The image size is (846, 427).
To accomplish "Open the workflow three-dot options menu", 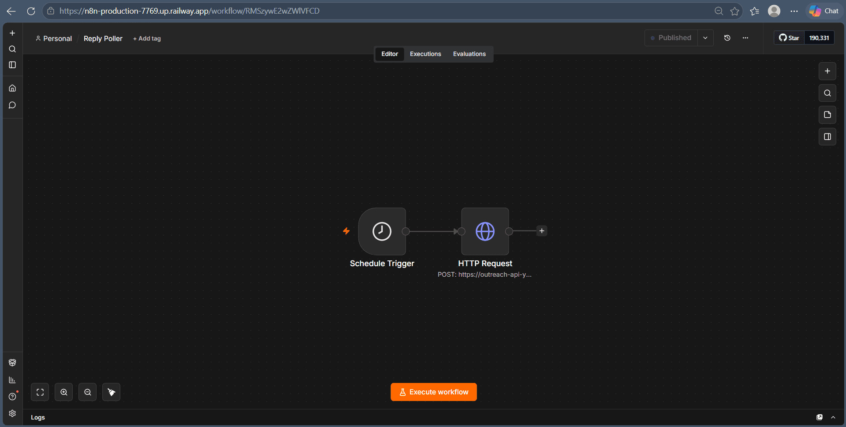I will [745, 38].
